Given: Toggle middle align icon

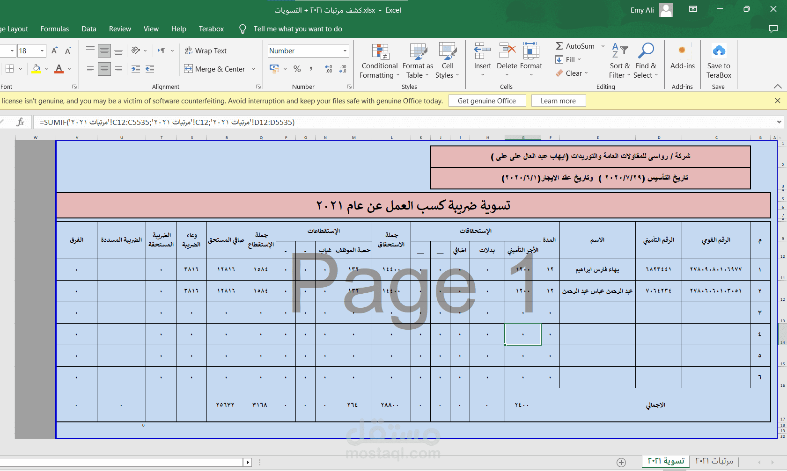Looking at the screenshot, I should (x=104, y=51).
